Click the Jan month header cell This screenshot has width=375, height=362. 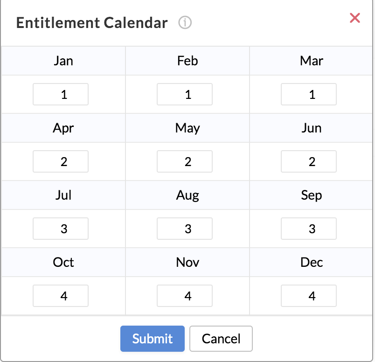click(63, 61)
